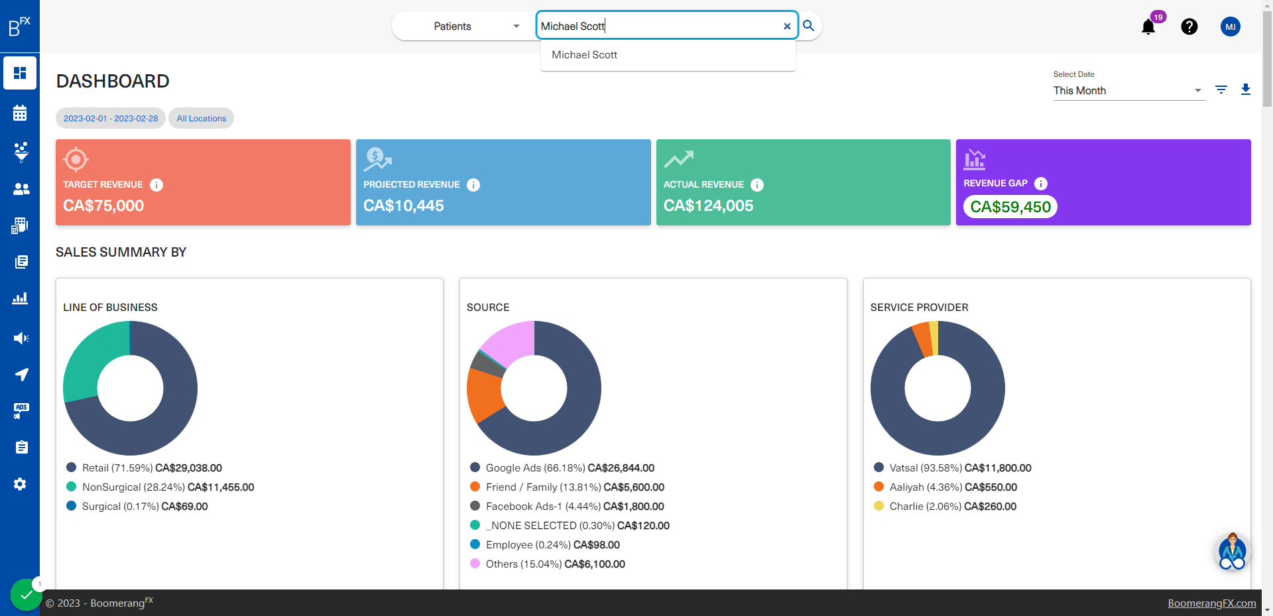Select Michael Scott search suggestion
This screenshot has width=1273, height=616.
[x=668, y=55]
